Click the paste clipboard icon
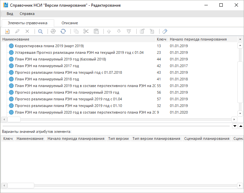The width and height of the screenshot is (244, 193). point(96,31)
